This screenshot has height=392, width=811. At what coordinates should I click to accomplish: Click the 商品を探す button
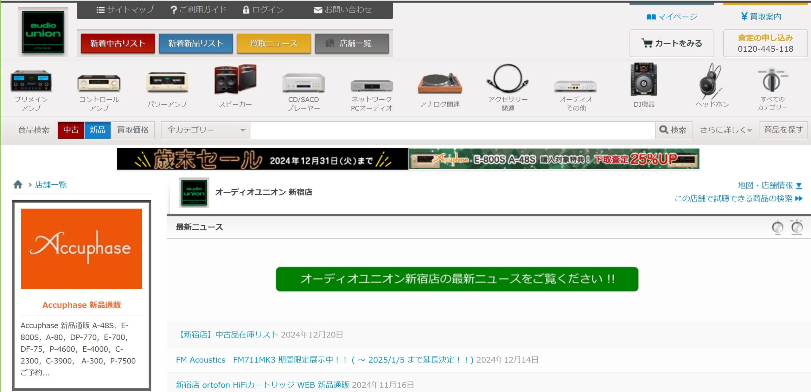(x=783, y=130)
